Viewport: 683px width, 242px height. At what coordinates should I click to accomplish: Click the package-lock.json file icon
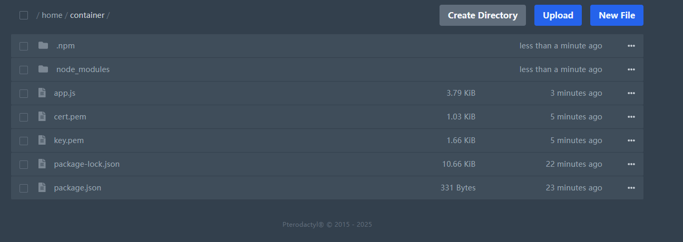pos(42,164)
